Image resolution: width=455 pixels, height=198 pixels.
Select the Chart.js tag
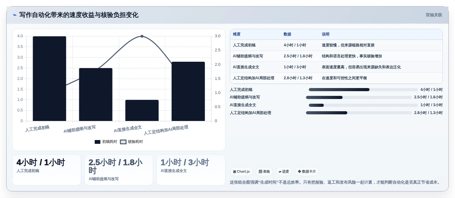coord(241,172)
